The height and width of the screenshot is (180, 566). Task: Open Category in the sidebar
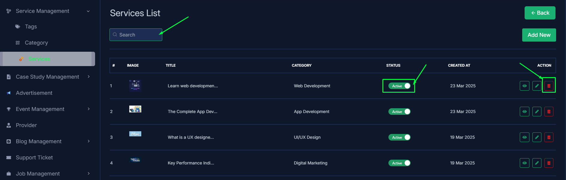[x=36, y=43]
